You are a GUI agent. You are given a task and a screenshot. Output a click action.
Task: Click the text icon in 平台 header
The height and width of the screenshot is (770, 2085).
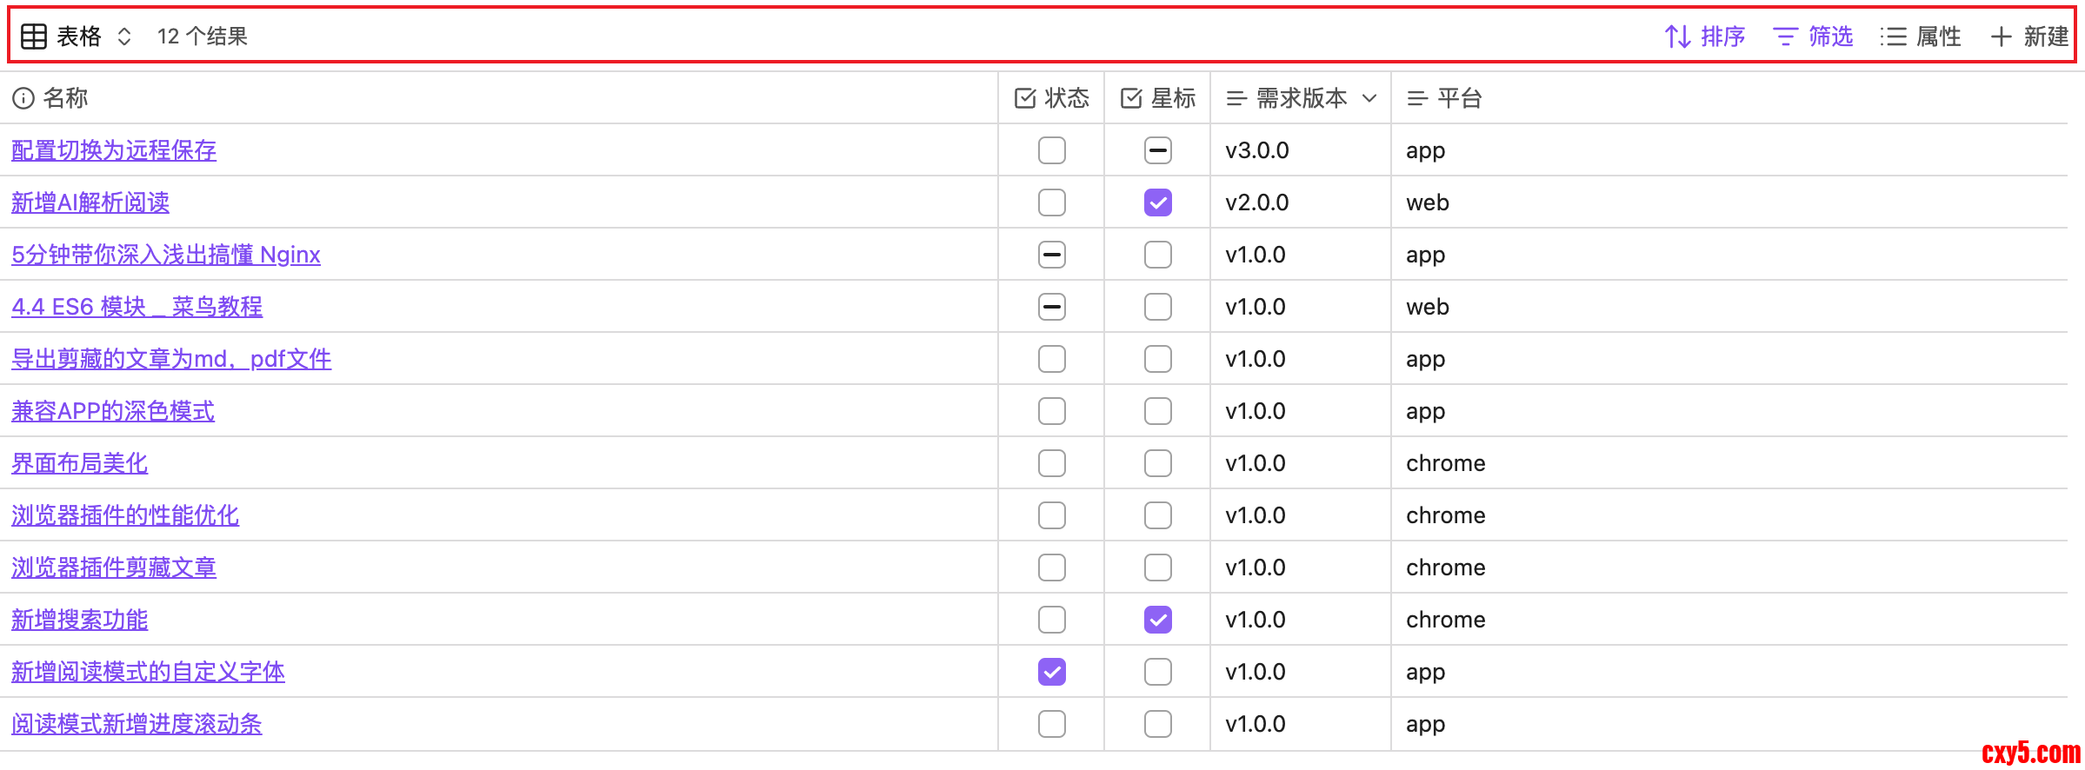pos(1417,98)
